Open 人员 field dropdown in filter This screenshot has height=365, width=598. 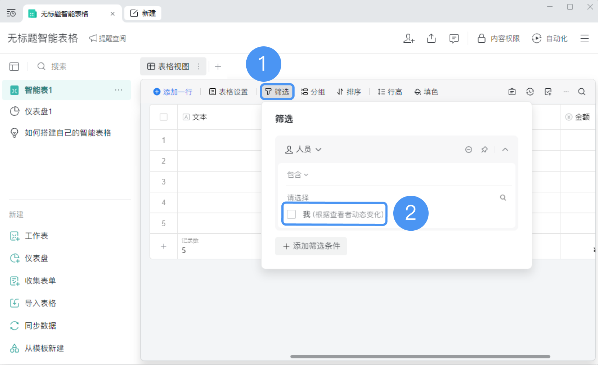tap(303, 149)
